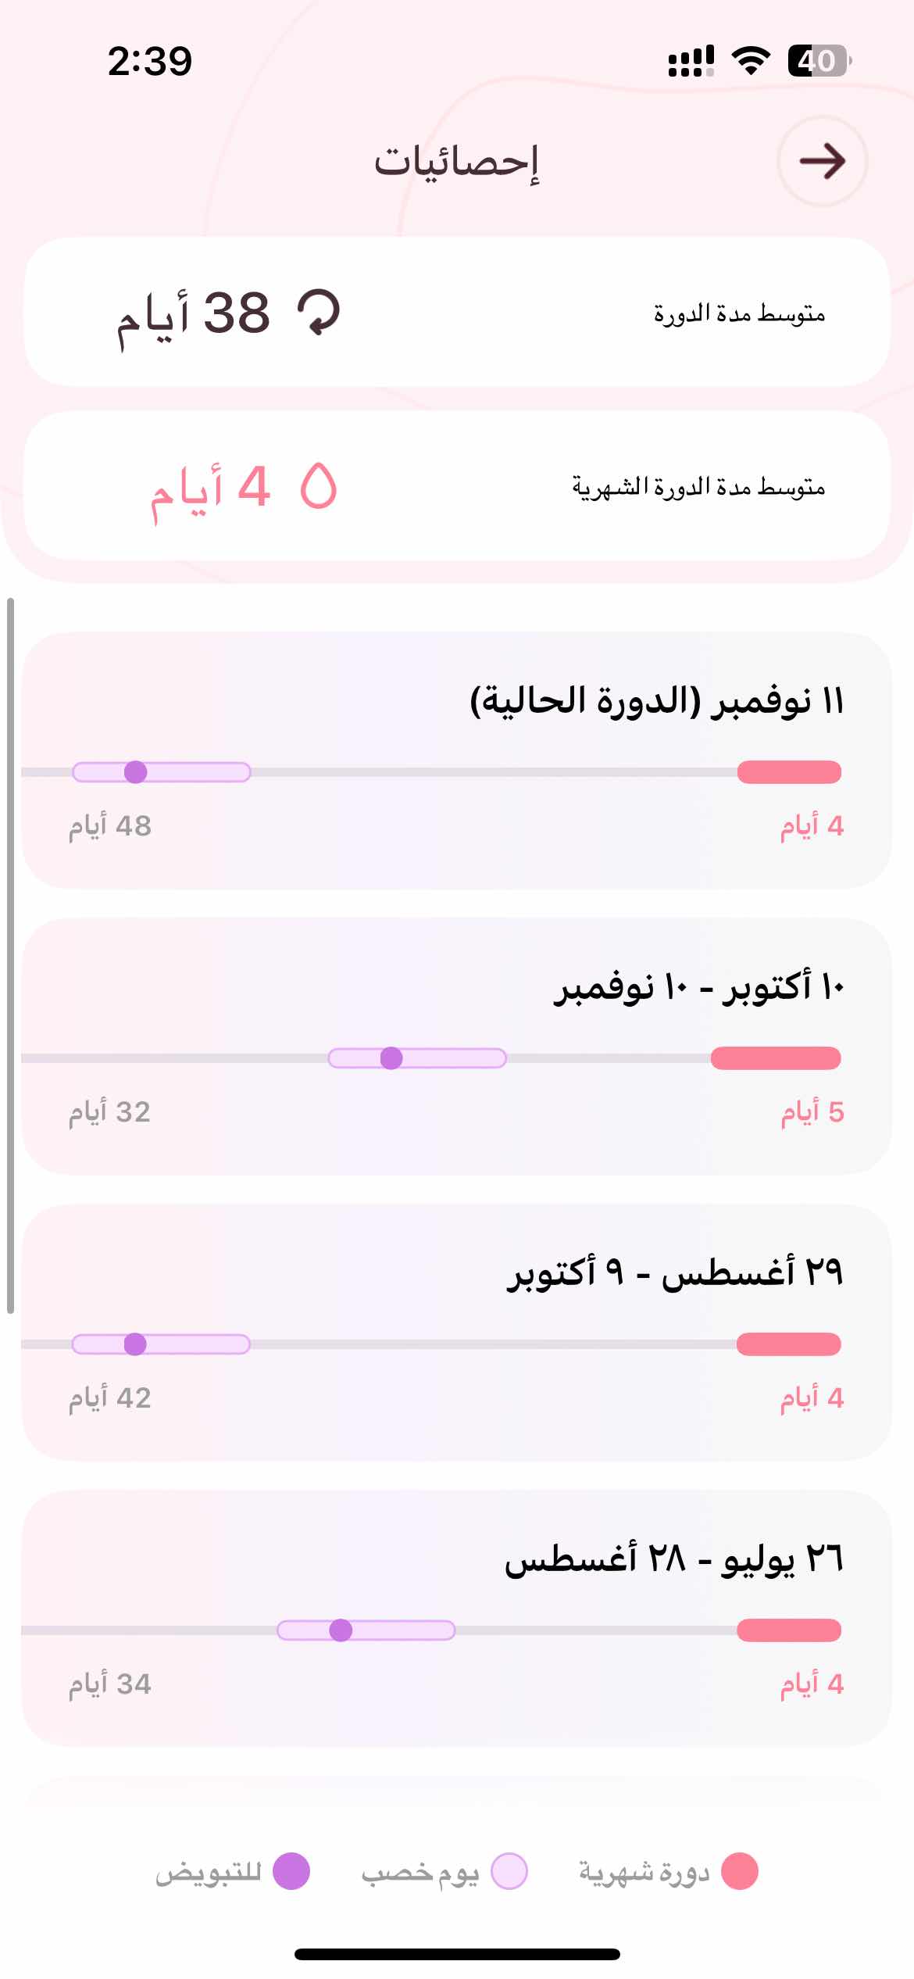Tap pink period bar in 5-day cycle
This screenshot has width=914, height=1979.
click(776, 1058)
